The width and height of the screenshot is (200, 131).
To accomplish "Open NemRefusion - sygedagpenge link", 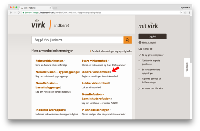I will pos(58,72).
